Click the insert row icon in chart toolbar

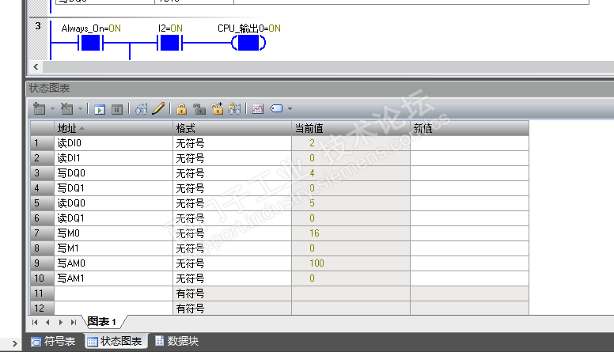point(39,109)
